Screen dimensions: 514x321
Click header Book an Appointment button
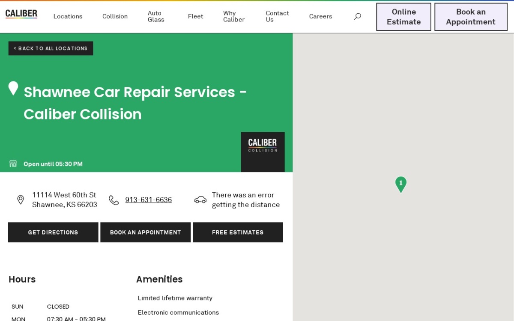click(471, 17)
